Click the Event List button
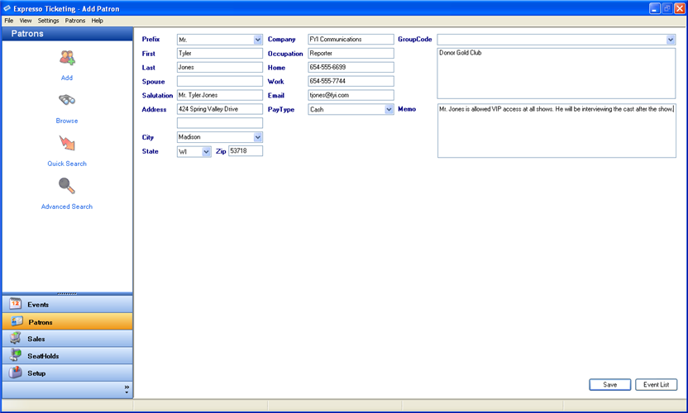 click(656, 384)
